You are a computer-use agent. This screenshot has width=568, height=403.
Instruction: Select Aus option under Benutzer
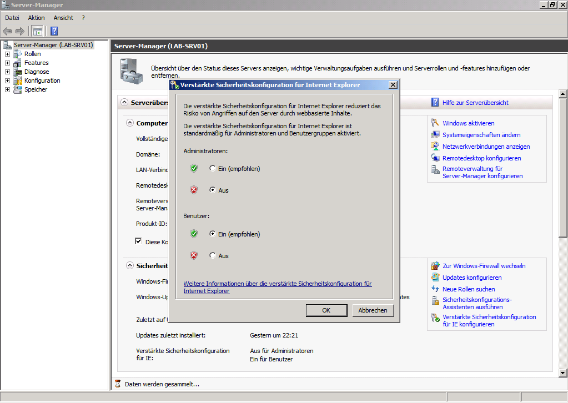point(213,256)
